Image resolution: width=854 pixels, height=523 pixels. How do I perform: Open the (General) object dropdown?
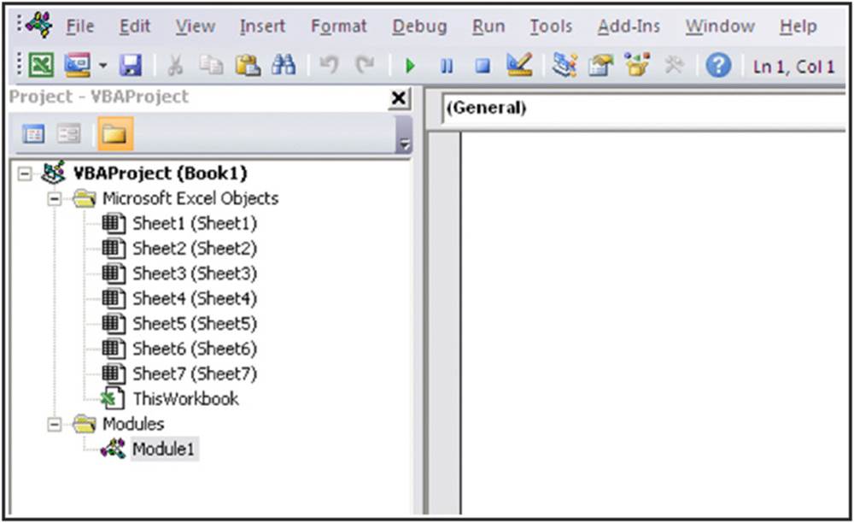(x=644, y=108)
